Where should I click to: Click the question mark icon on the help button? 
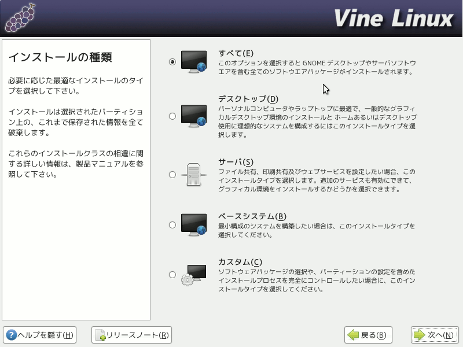point(12,335)
